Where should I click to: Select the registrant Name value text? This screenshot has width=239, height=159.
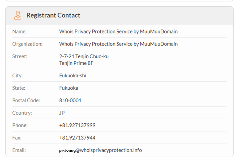[118, 31]
